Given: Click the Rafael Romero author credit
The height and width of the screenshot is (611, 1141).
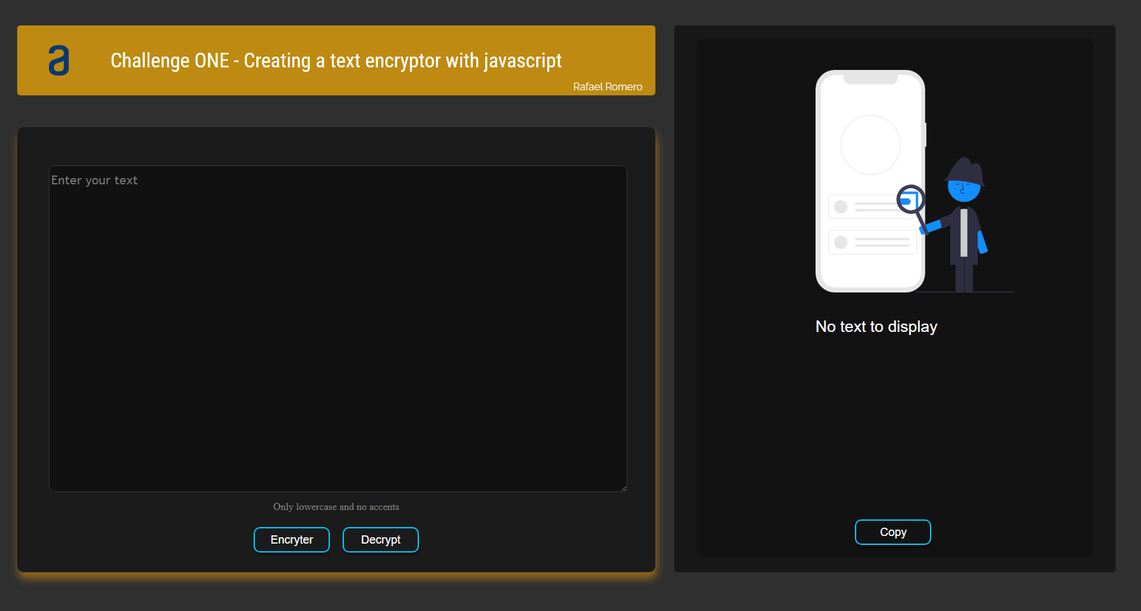Looking at the screenshot, I should (607, 86).
